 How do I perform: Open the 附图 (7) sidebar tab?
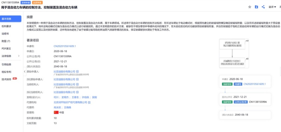6,41
